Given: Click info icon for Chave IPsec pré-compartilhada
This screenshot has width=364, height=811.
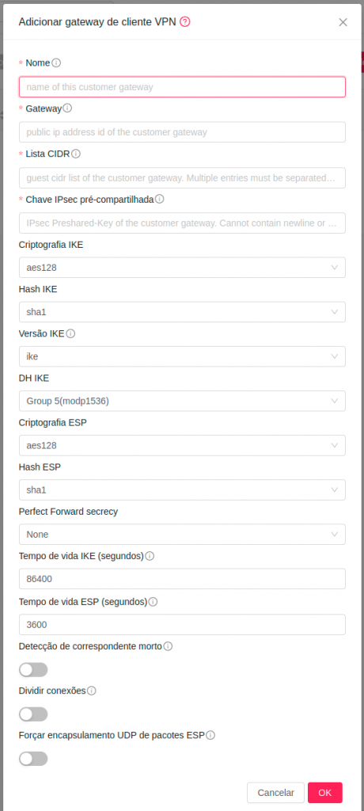Looking at the screenshot, I should click(x=160, y=199).
